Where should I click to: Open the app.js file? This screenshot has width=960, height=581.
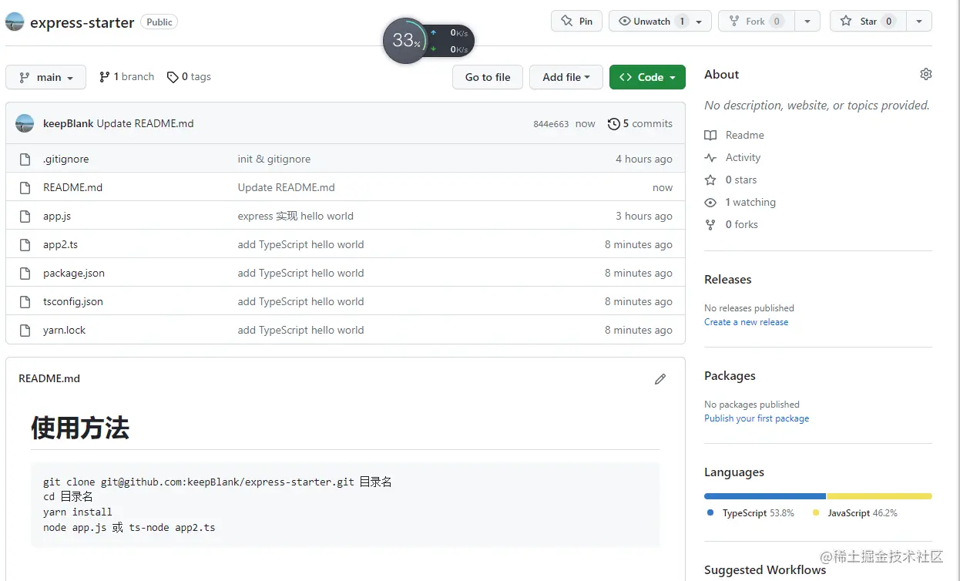coord(57,216)
